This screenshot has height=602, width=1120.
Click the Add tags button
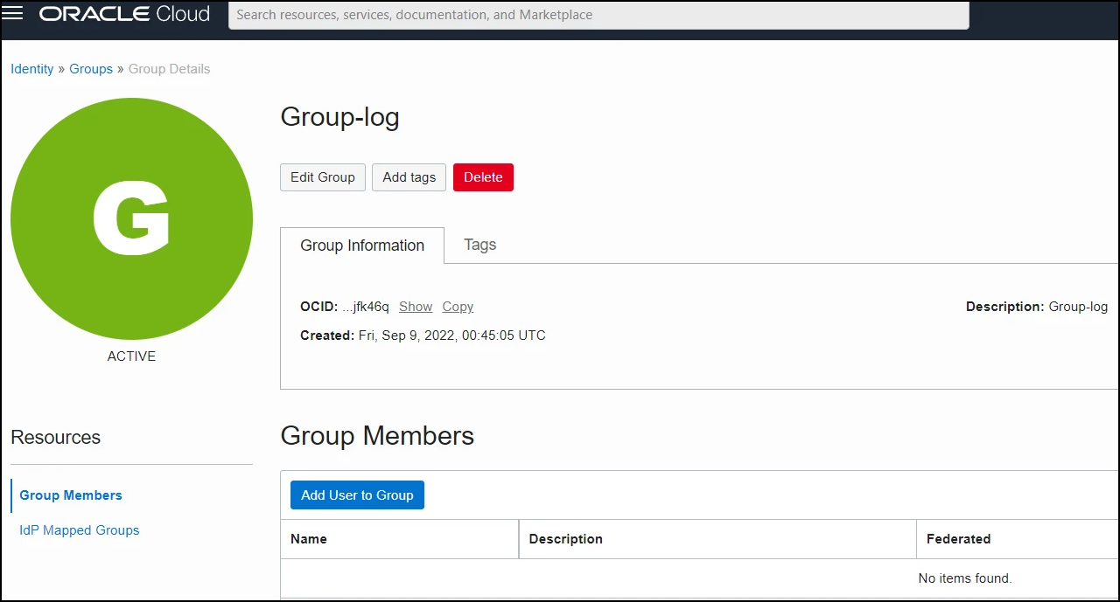pos(409,177)
